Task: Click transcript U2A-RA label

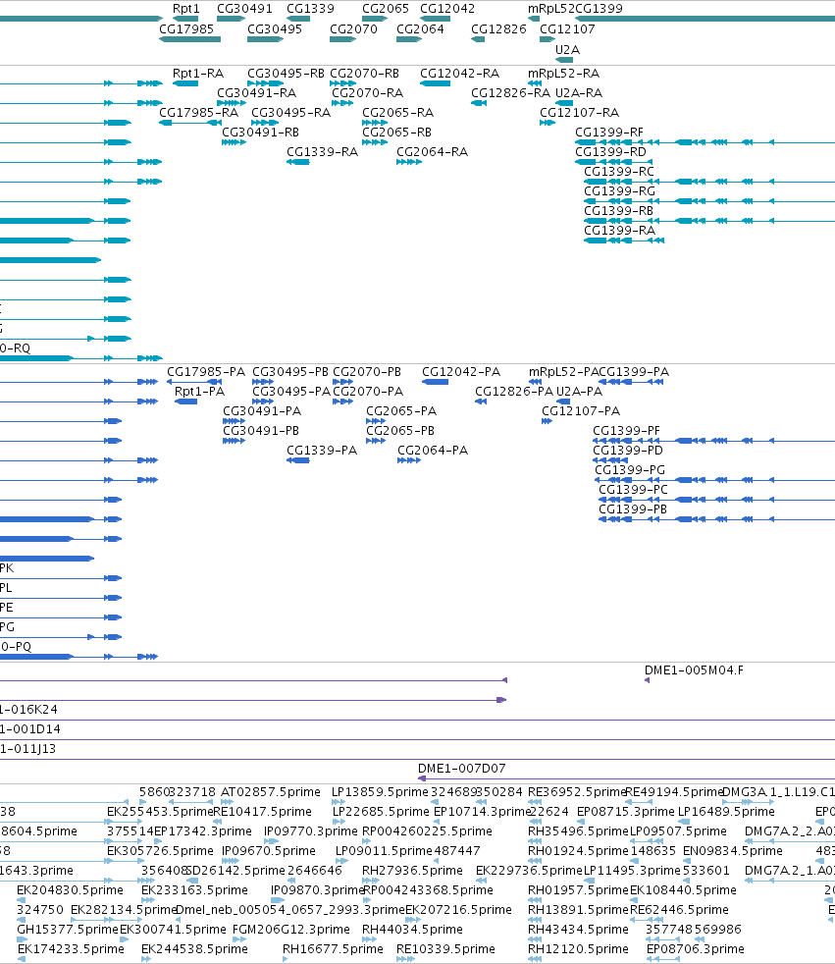Action: (x=579, y=93)
